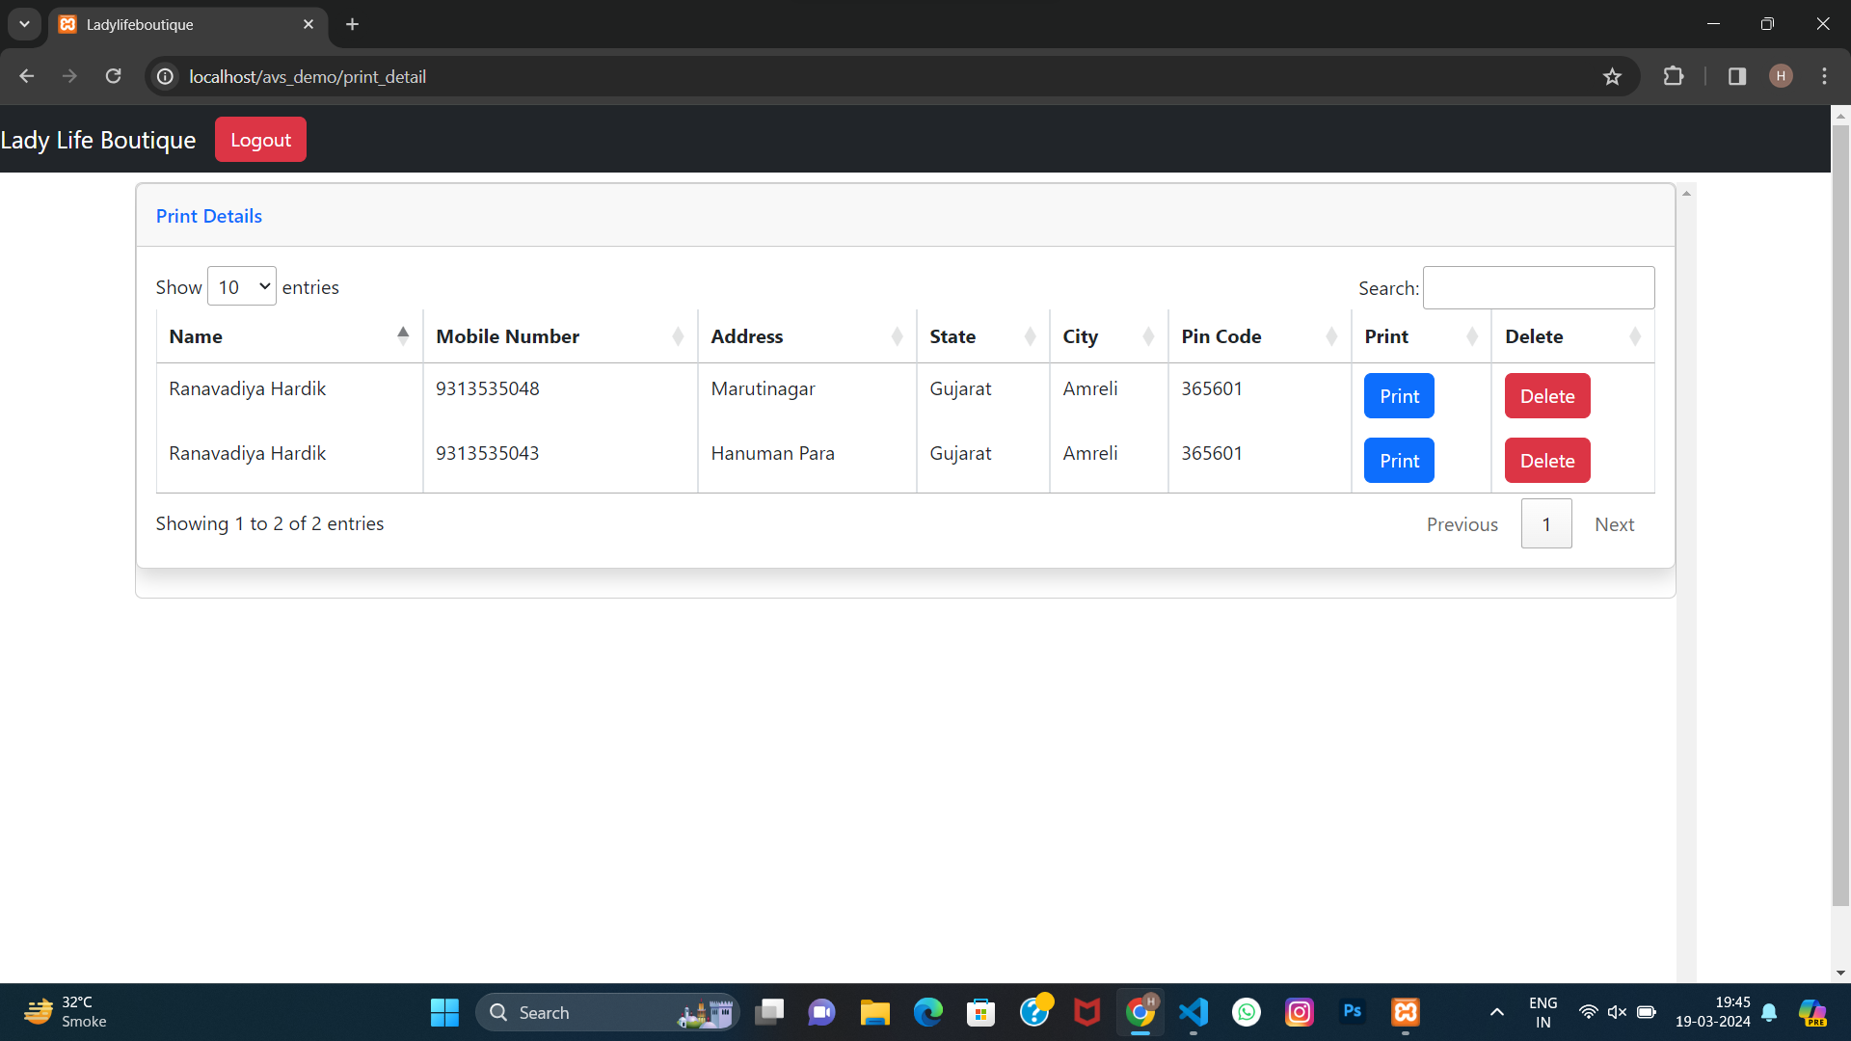Expand the tab search dropdown arrow
1851x1041 pixels.
coord(24,24)
